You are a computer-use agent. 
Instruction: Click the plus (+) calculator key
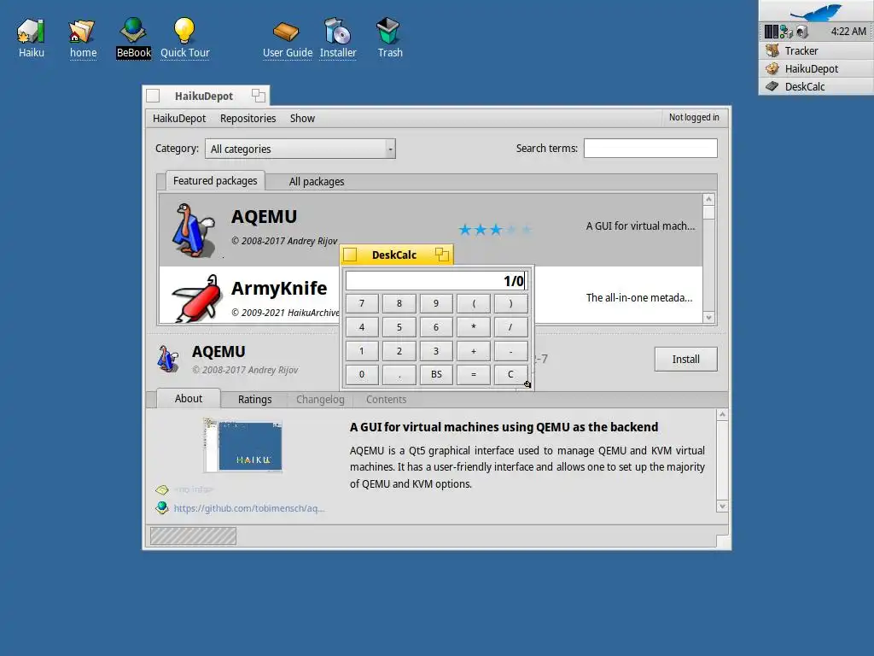click(473, 351)
